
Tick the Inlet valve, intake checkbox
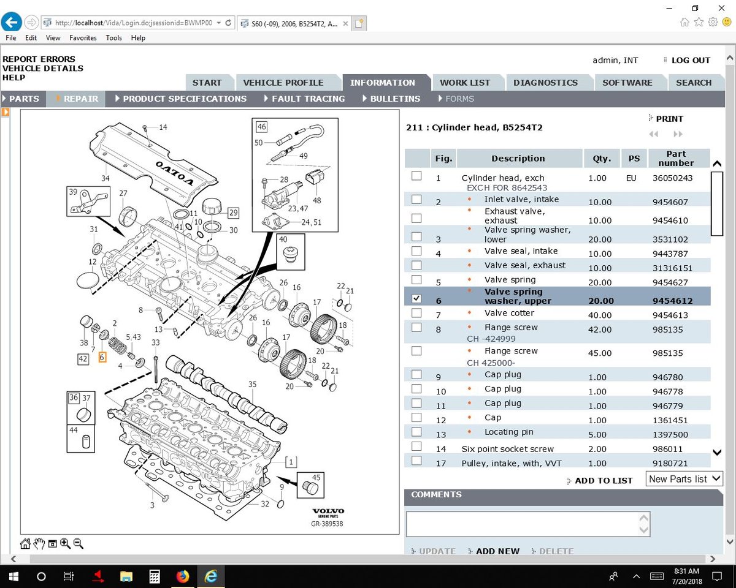click(416, 199)
